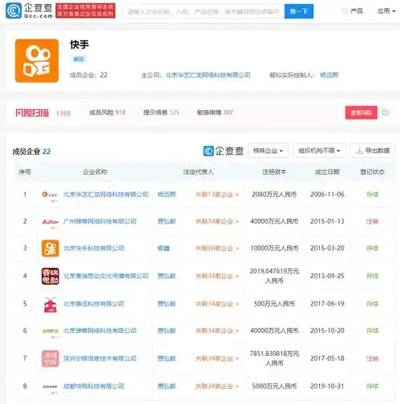Open the 关联13家企业 link
400x404 pixels.
click(x=217, y=195)
